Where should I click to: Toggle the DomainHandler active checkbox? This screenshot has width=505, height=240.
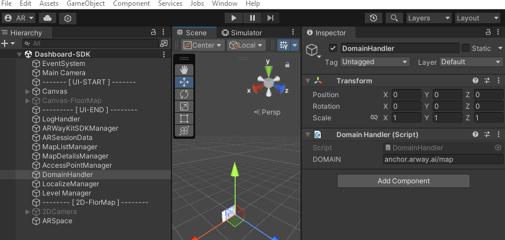(333, 49)
